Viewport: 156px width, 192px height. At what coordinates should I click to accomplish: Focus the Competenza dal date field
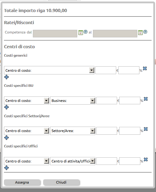click(x=55, y=33)
